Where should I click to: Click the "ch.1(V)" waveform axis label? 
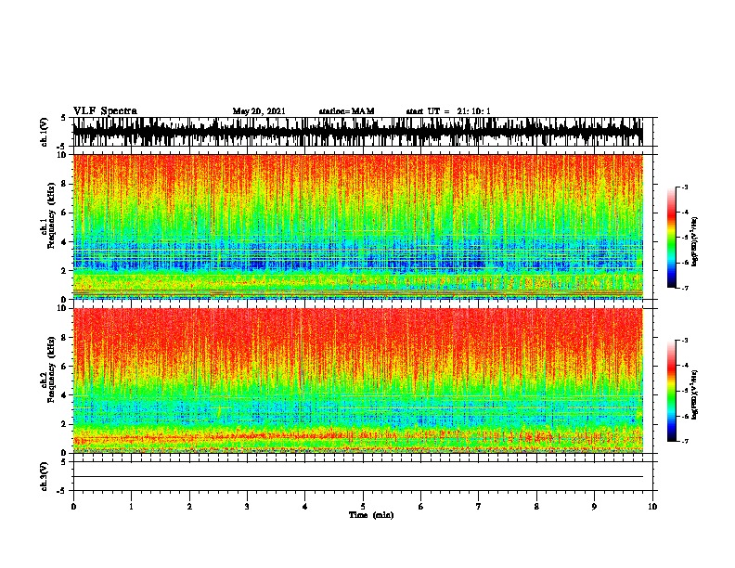coord(45,132)
